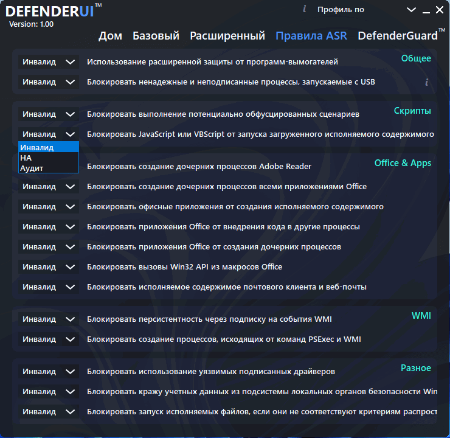Open the DefenderGuard tab
This screenshot has width=450, height=438.
tap(401, 35)
